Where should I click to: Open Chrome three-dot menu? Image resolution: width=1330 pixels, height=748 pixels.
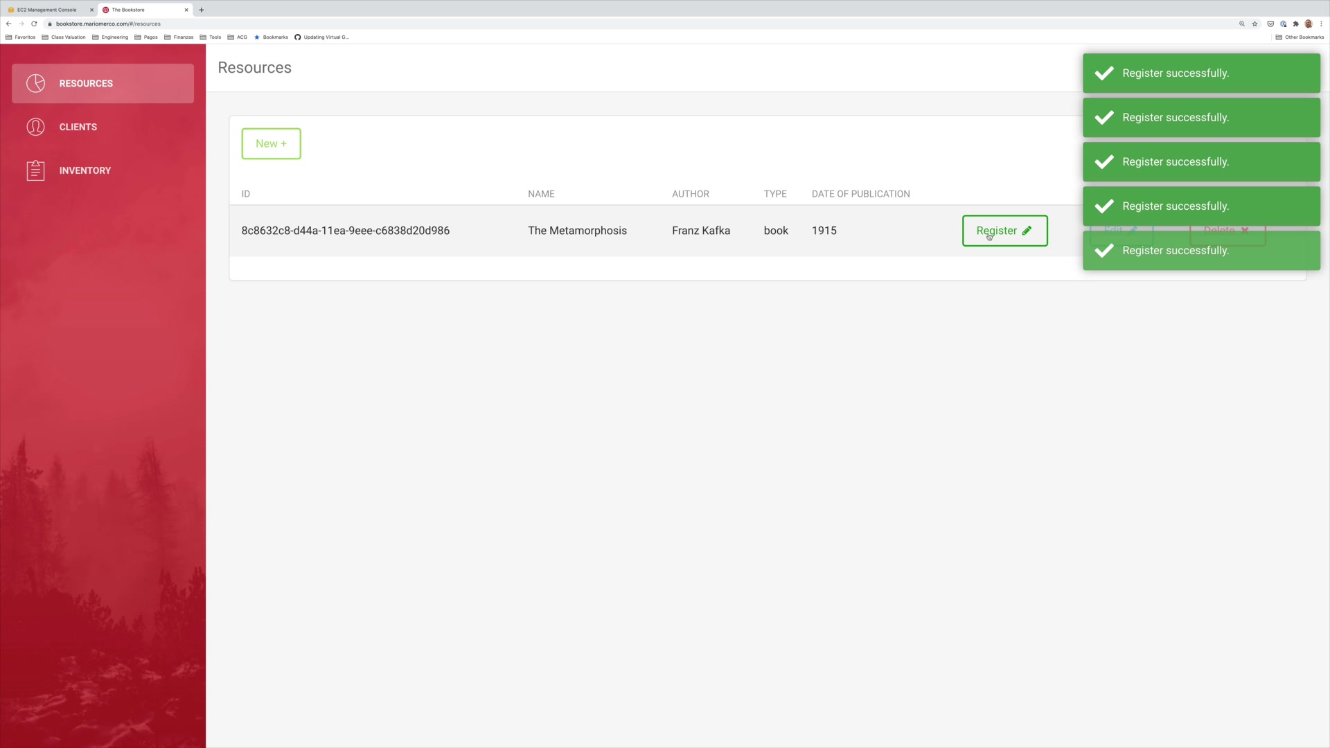[x=1321, y=24]
